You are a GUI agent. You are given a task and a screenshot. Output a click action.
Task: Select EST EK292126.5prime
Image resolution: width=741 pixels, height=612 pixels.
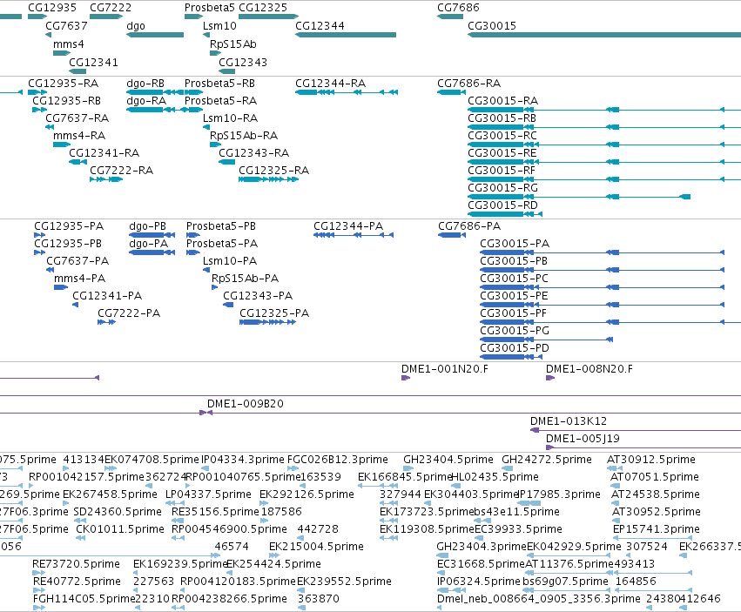pyautogui.click(x=307, y=494)
